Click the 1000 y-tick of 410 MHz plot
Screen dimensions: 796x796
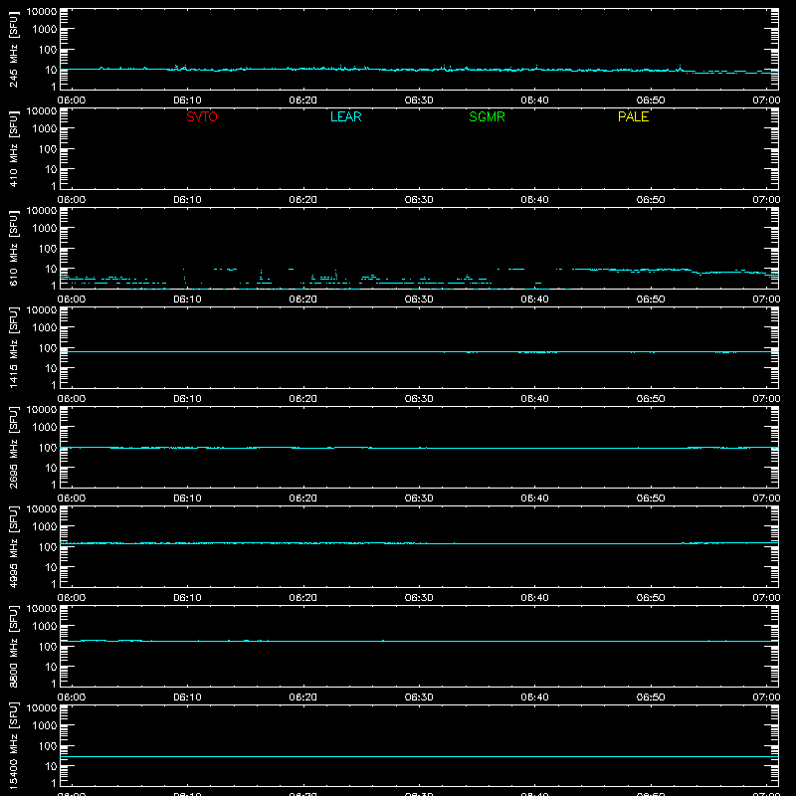(x=45, y=129)
